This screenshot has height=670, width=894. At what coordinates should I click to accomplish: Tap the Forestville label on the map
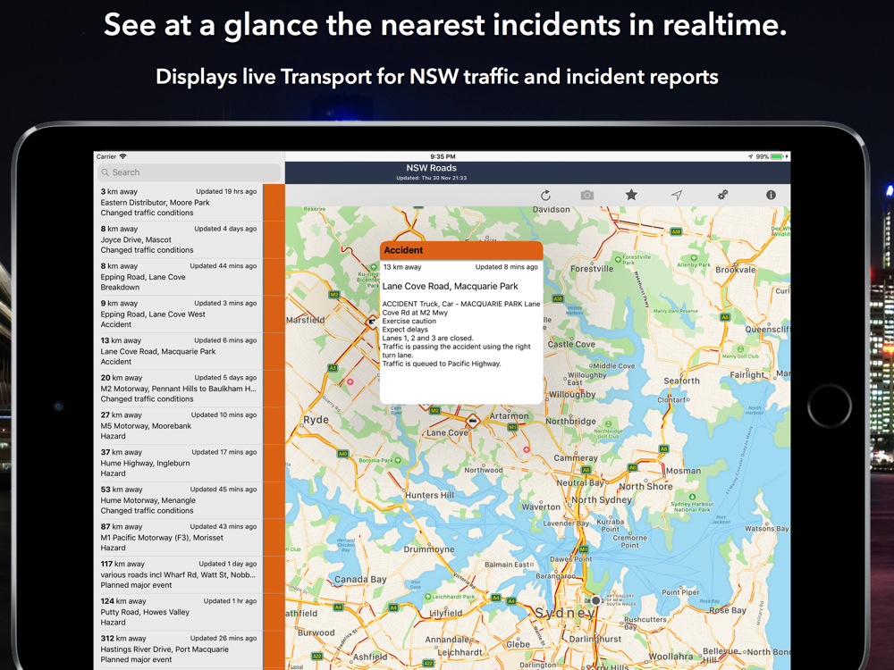(x=592, y=268)
